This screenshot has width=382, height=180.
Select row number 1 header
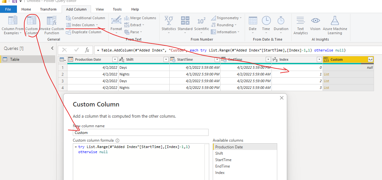(x=63, y=67)
